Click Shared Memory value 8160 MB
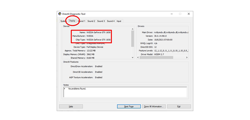The image size is (250, 120). 90,58
